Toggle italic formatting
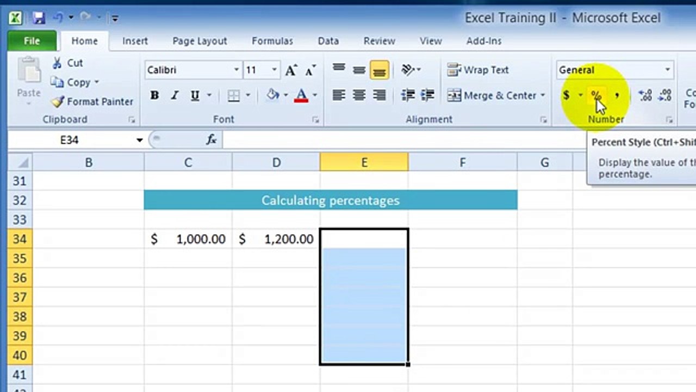Screen dimensions: 696x392 (x=175, y=96)
